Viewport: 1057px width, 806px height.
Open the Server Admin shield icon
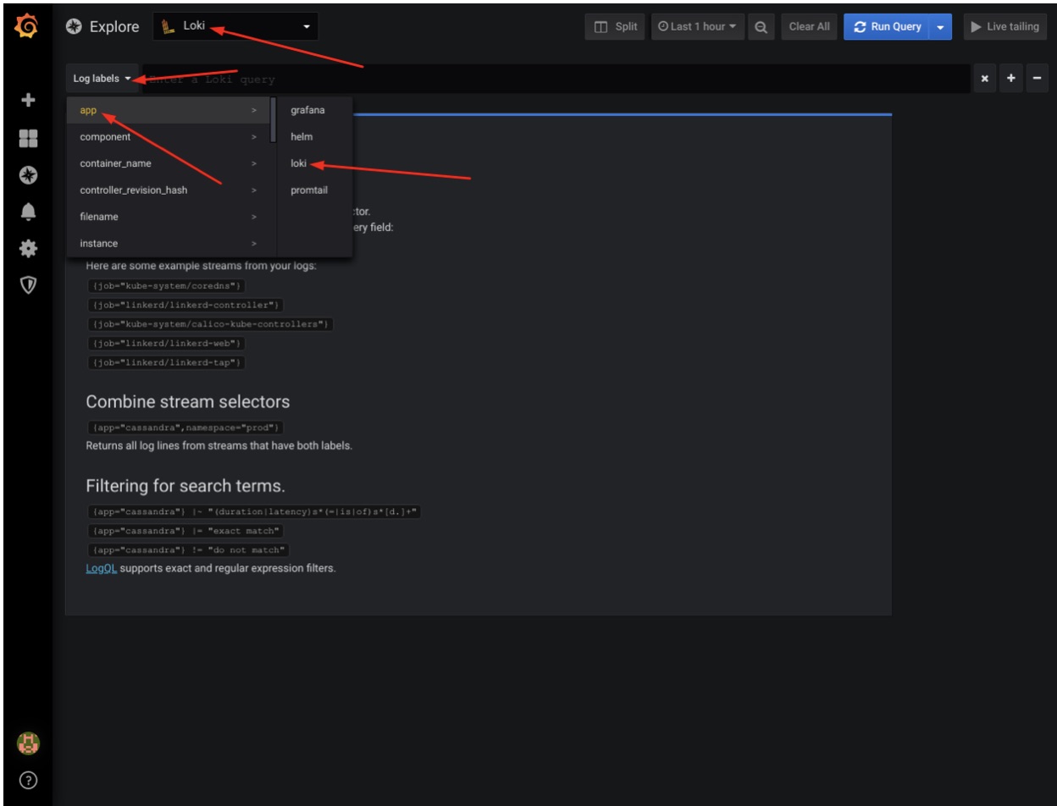pyautogui.click(x=28, y=284)
